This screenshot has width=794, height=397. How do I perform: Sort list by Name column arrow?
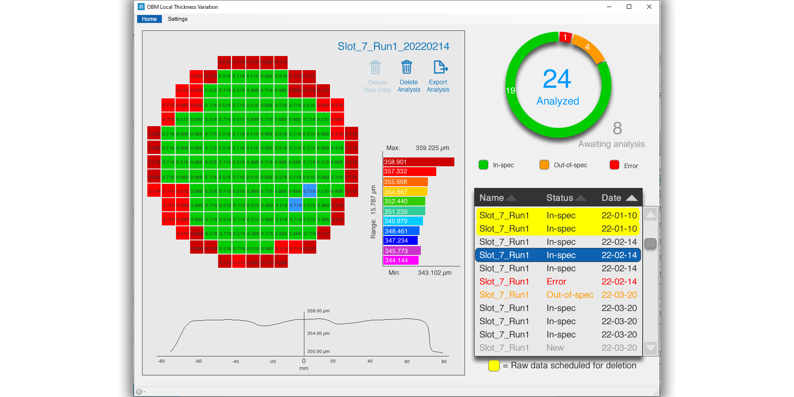tap(511, 198)
